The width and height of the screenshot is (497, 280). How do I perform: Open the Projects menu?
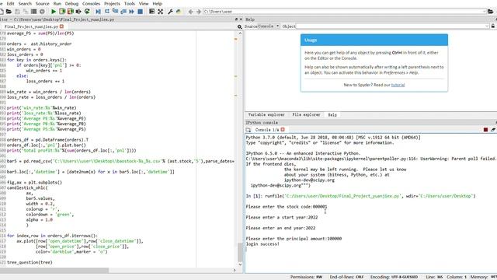coord(112,3)
